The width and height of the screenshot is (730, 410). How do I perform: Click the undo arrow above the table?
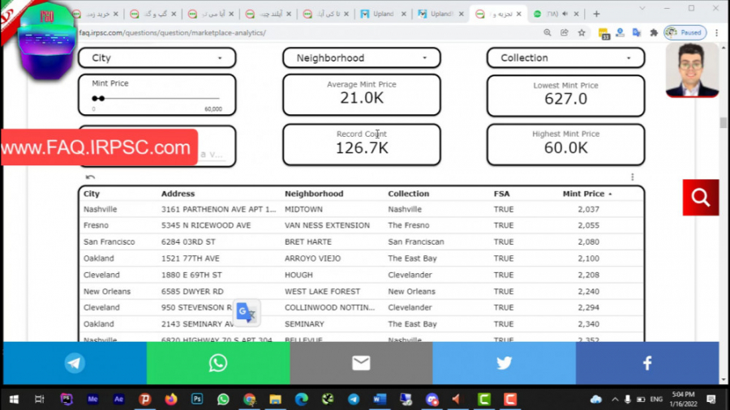click(90, 177)
